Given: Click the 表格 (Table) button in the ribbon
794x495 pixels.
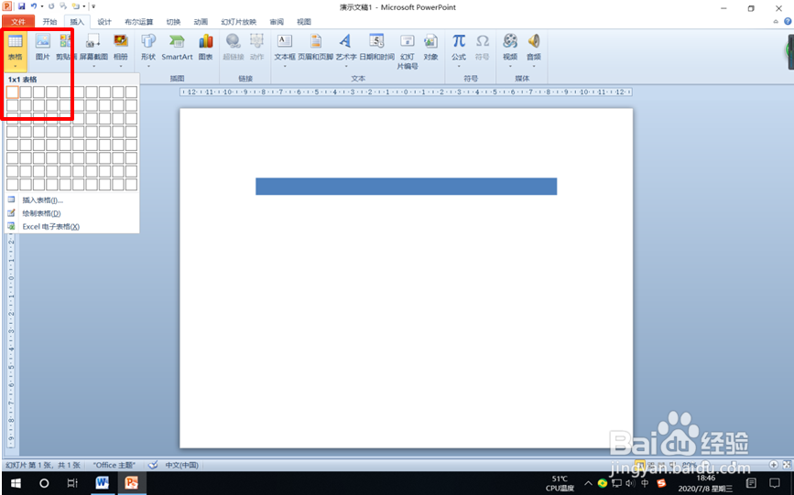Looking at the screenshot, I should pos(16,49).
